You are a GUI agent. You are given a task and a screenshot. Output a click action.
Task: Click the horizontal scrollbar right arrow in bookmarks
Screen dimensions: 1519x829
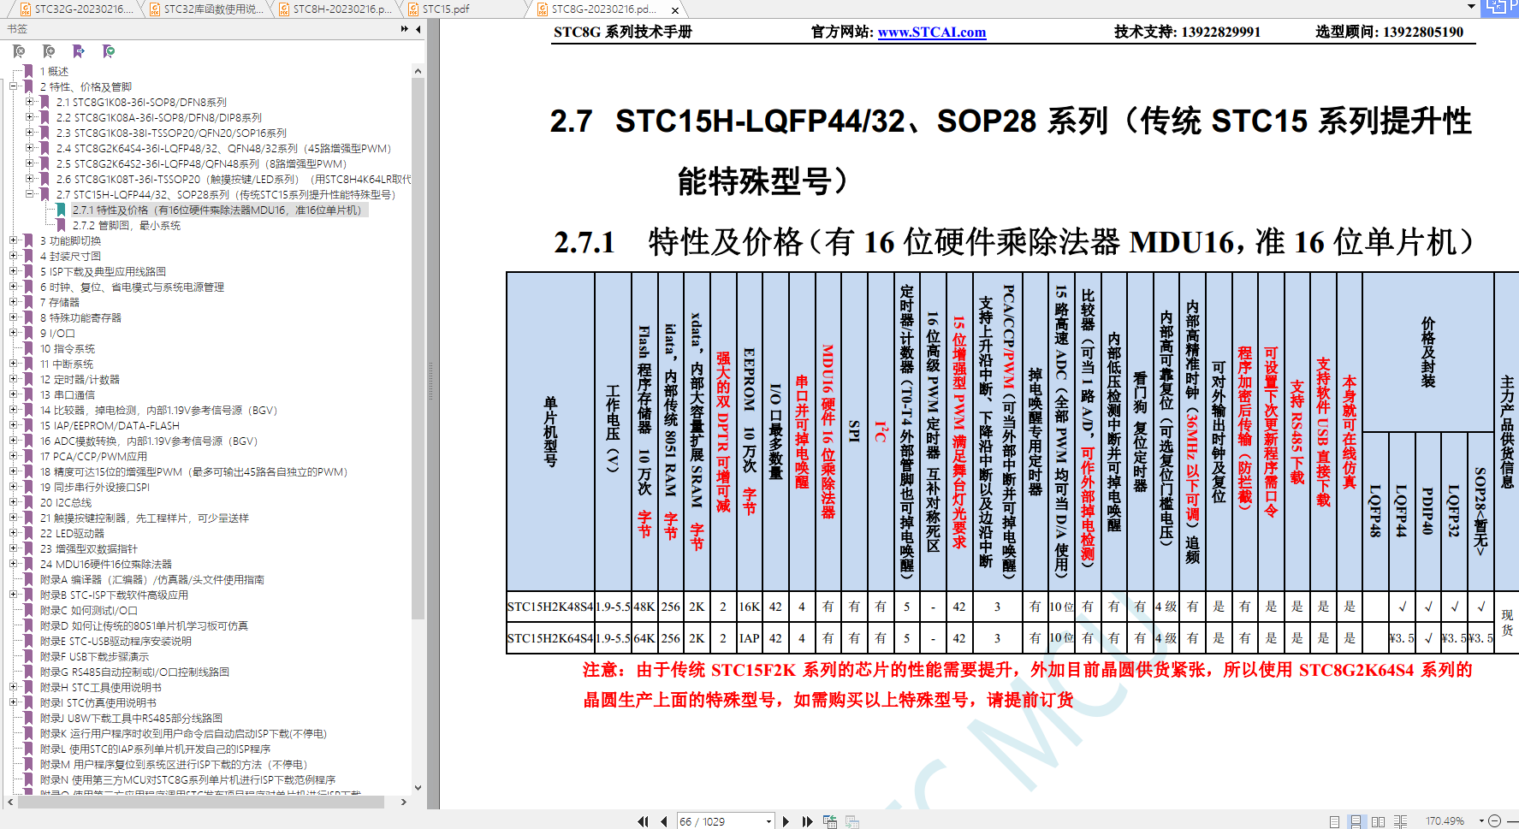click(x=404, y=802)
